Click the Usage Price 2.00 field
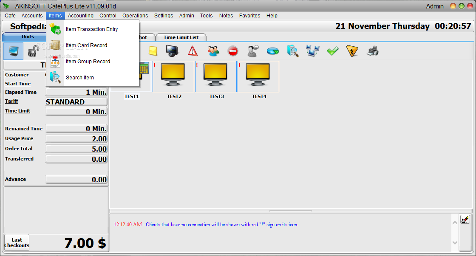The width and height of the screenshot is (476, 256). click(76, 139)
